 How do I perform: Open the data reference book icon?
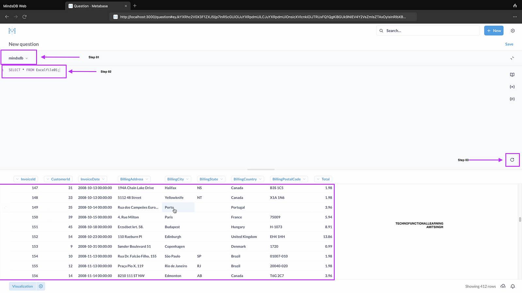click(x=512, y=75)
